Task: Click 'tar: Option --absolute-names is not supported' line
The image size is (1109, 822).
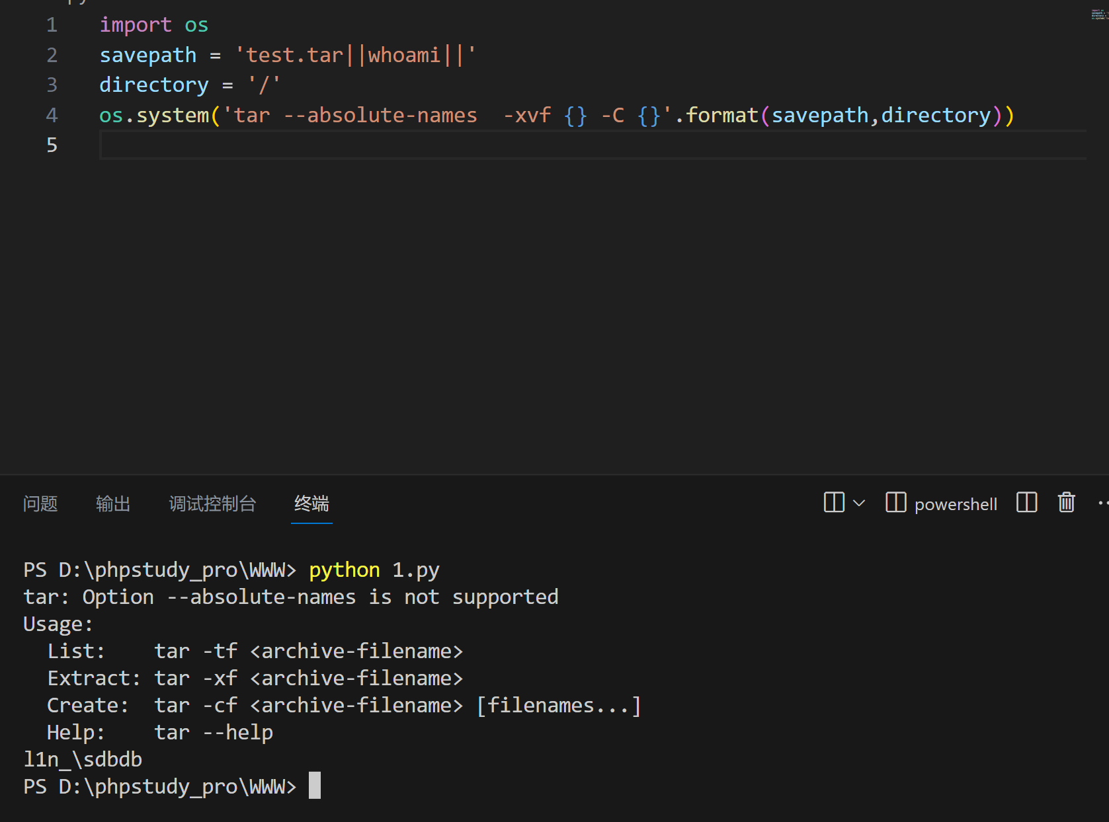Action: coord(291,597)
